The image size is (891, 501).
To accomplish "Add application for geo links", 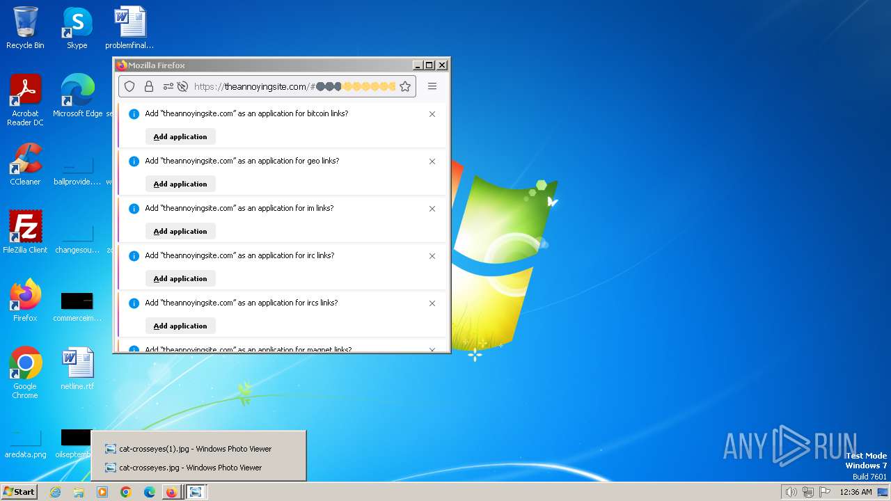I will click(180, 184).
